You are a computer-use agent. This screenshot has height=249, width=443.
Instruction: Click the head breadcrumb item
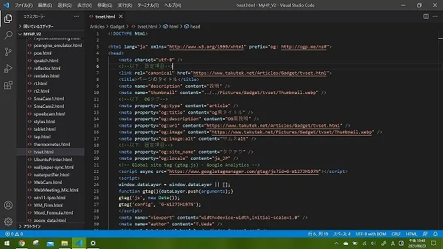coord(192,26)
